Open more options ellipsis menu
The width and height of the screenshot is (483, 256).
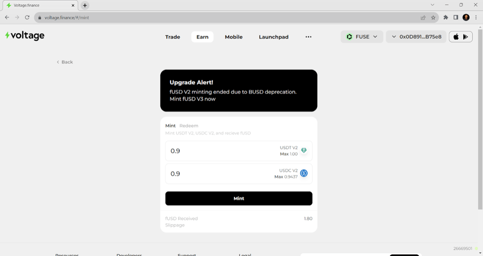point(308,37)
